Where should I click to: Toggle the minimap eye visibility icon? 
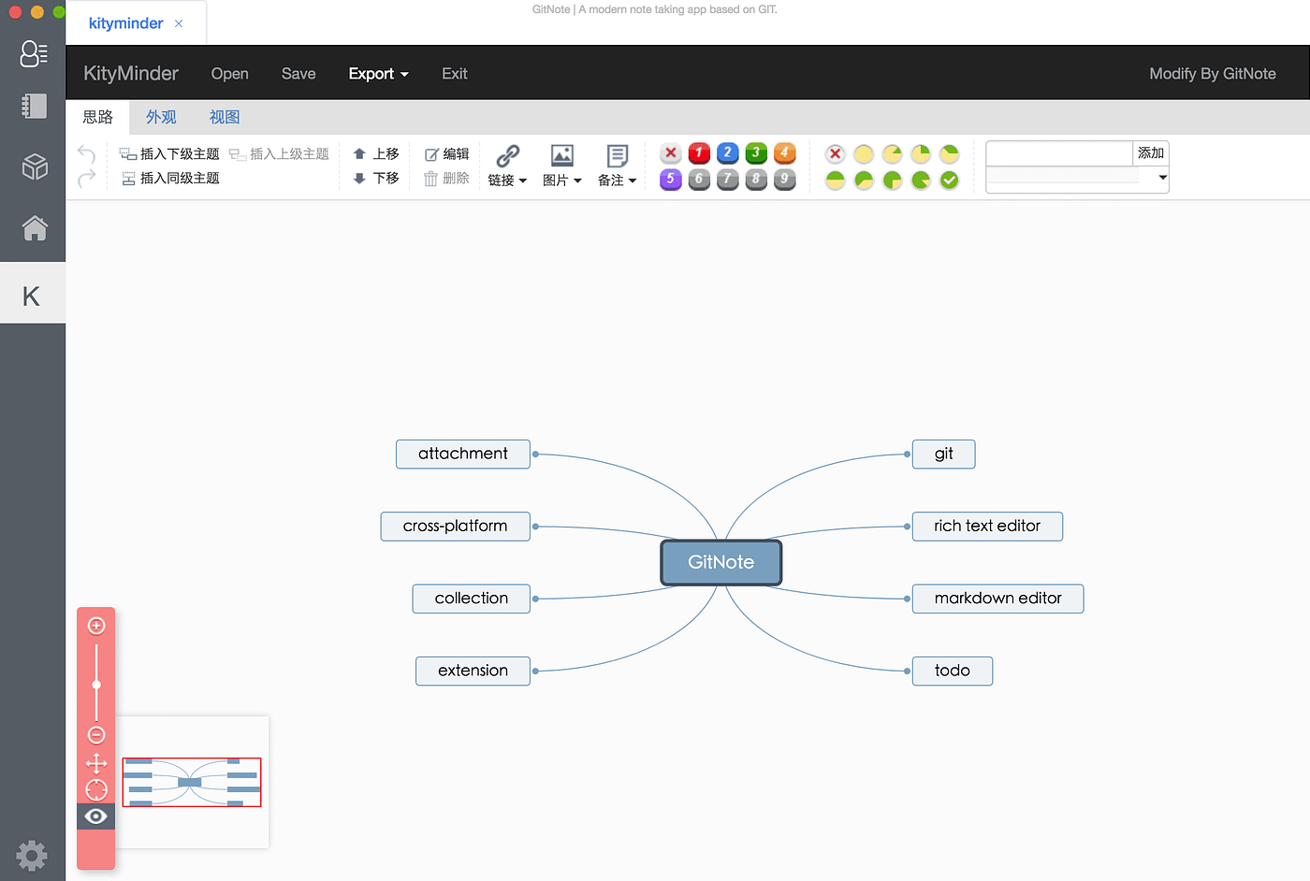(x=95, y=816)
